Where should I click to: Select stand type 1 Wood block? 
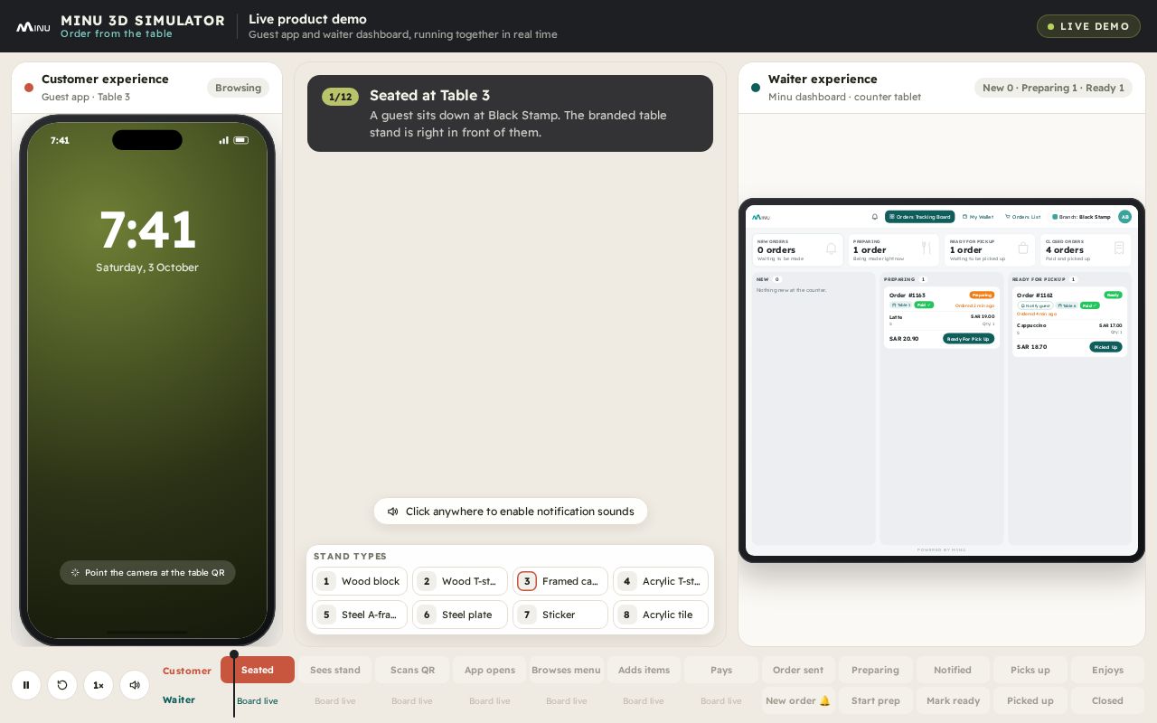(360, 581)
